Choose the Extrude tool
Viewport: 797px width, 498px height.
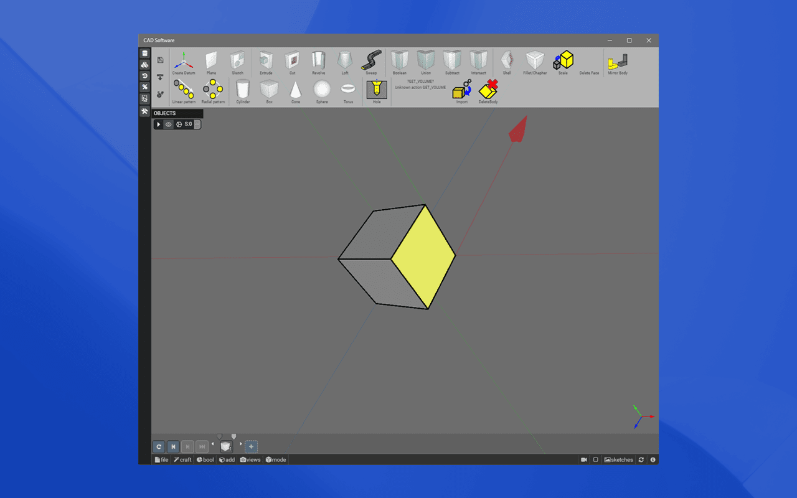[266, 63]
